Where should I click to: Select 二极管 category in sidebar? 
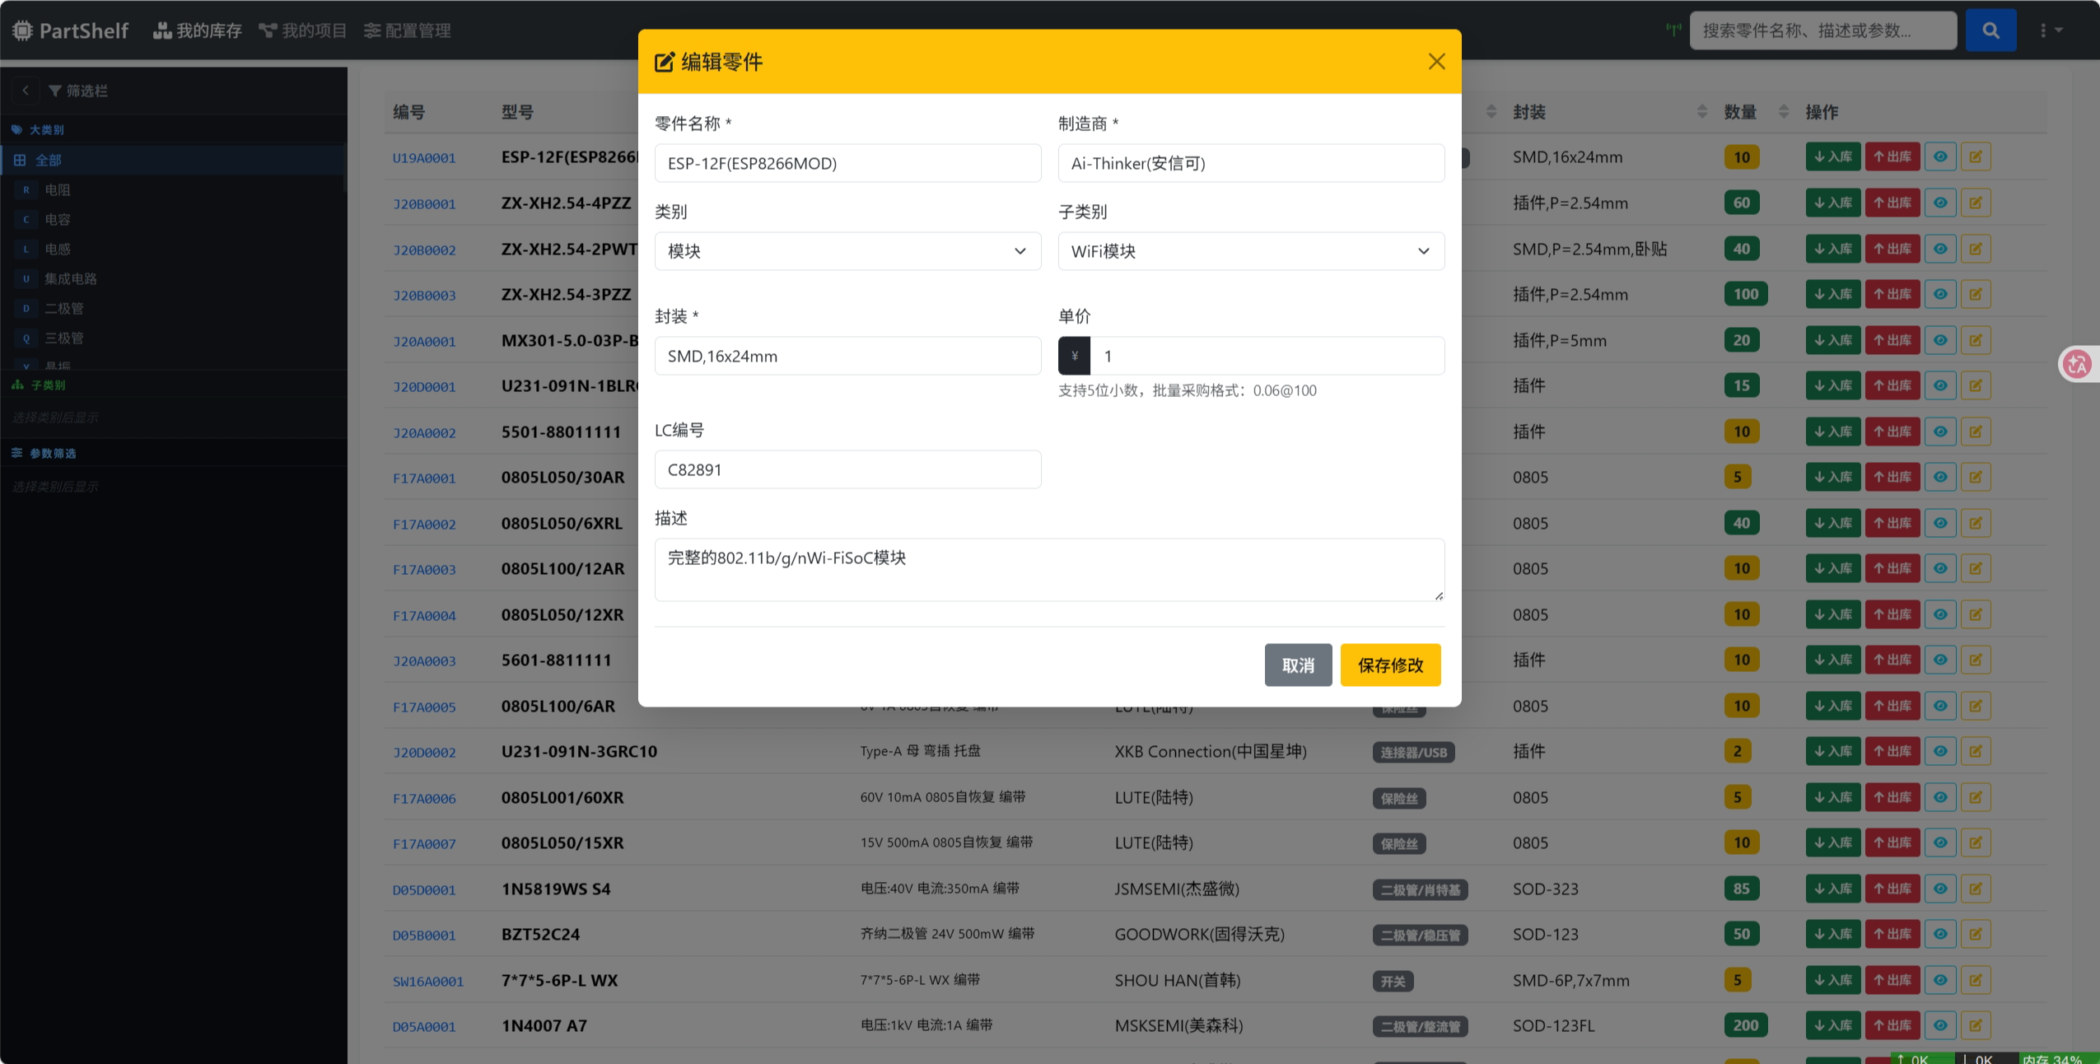[x=173, y=308]
